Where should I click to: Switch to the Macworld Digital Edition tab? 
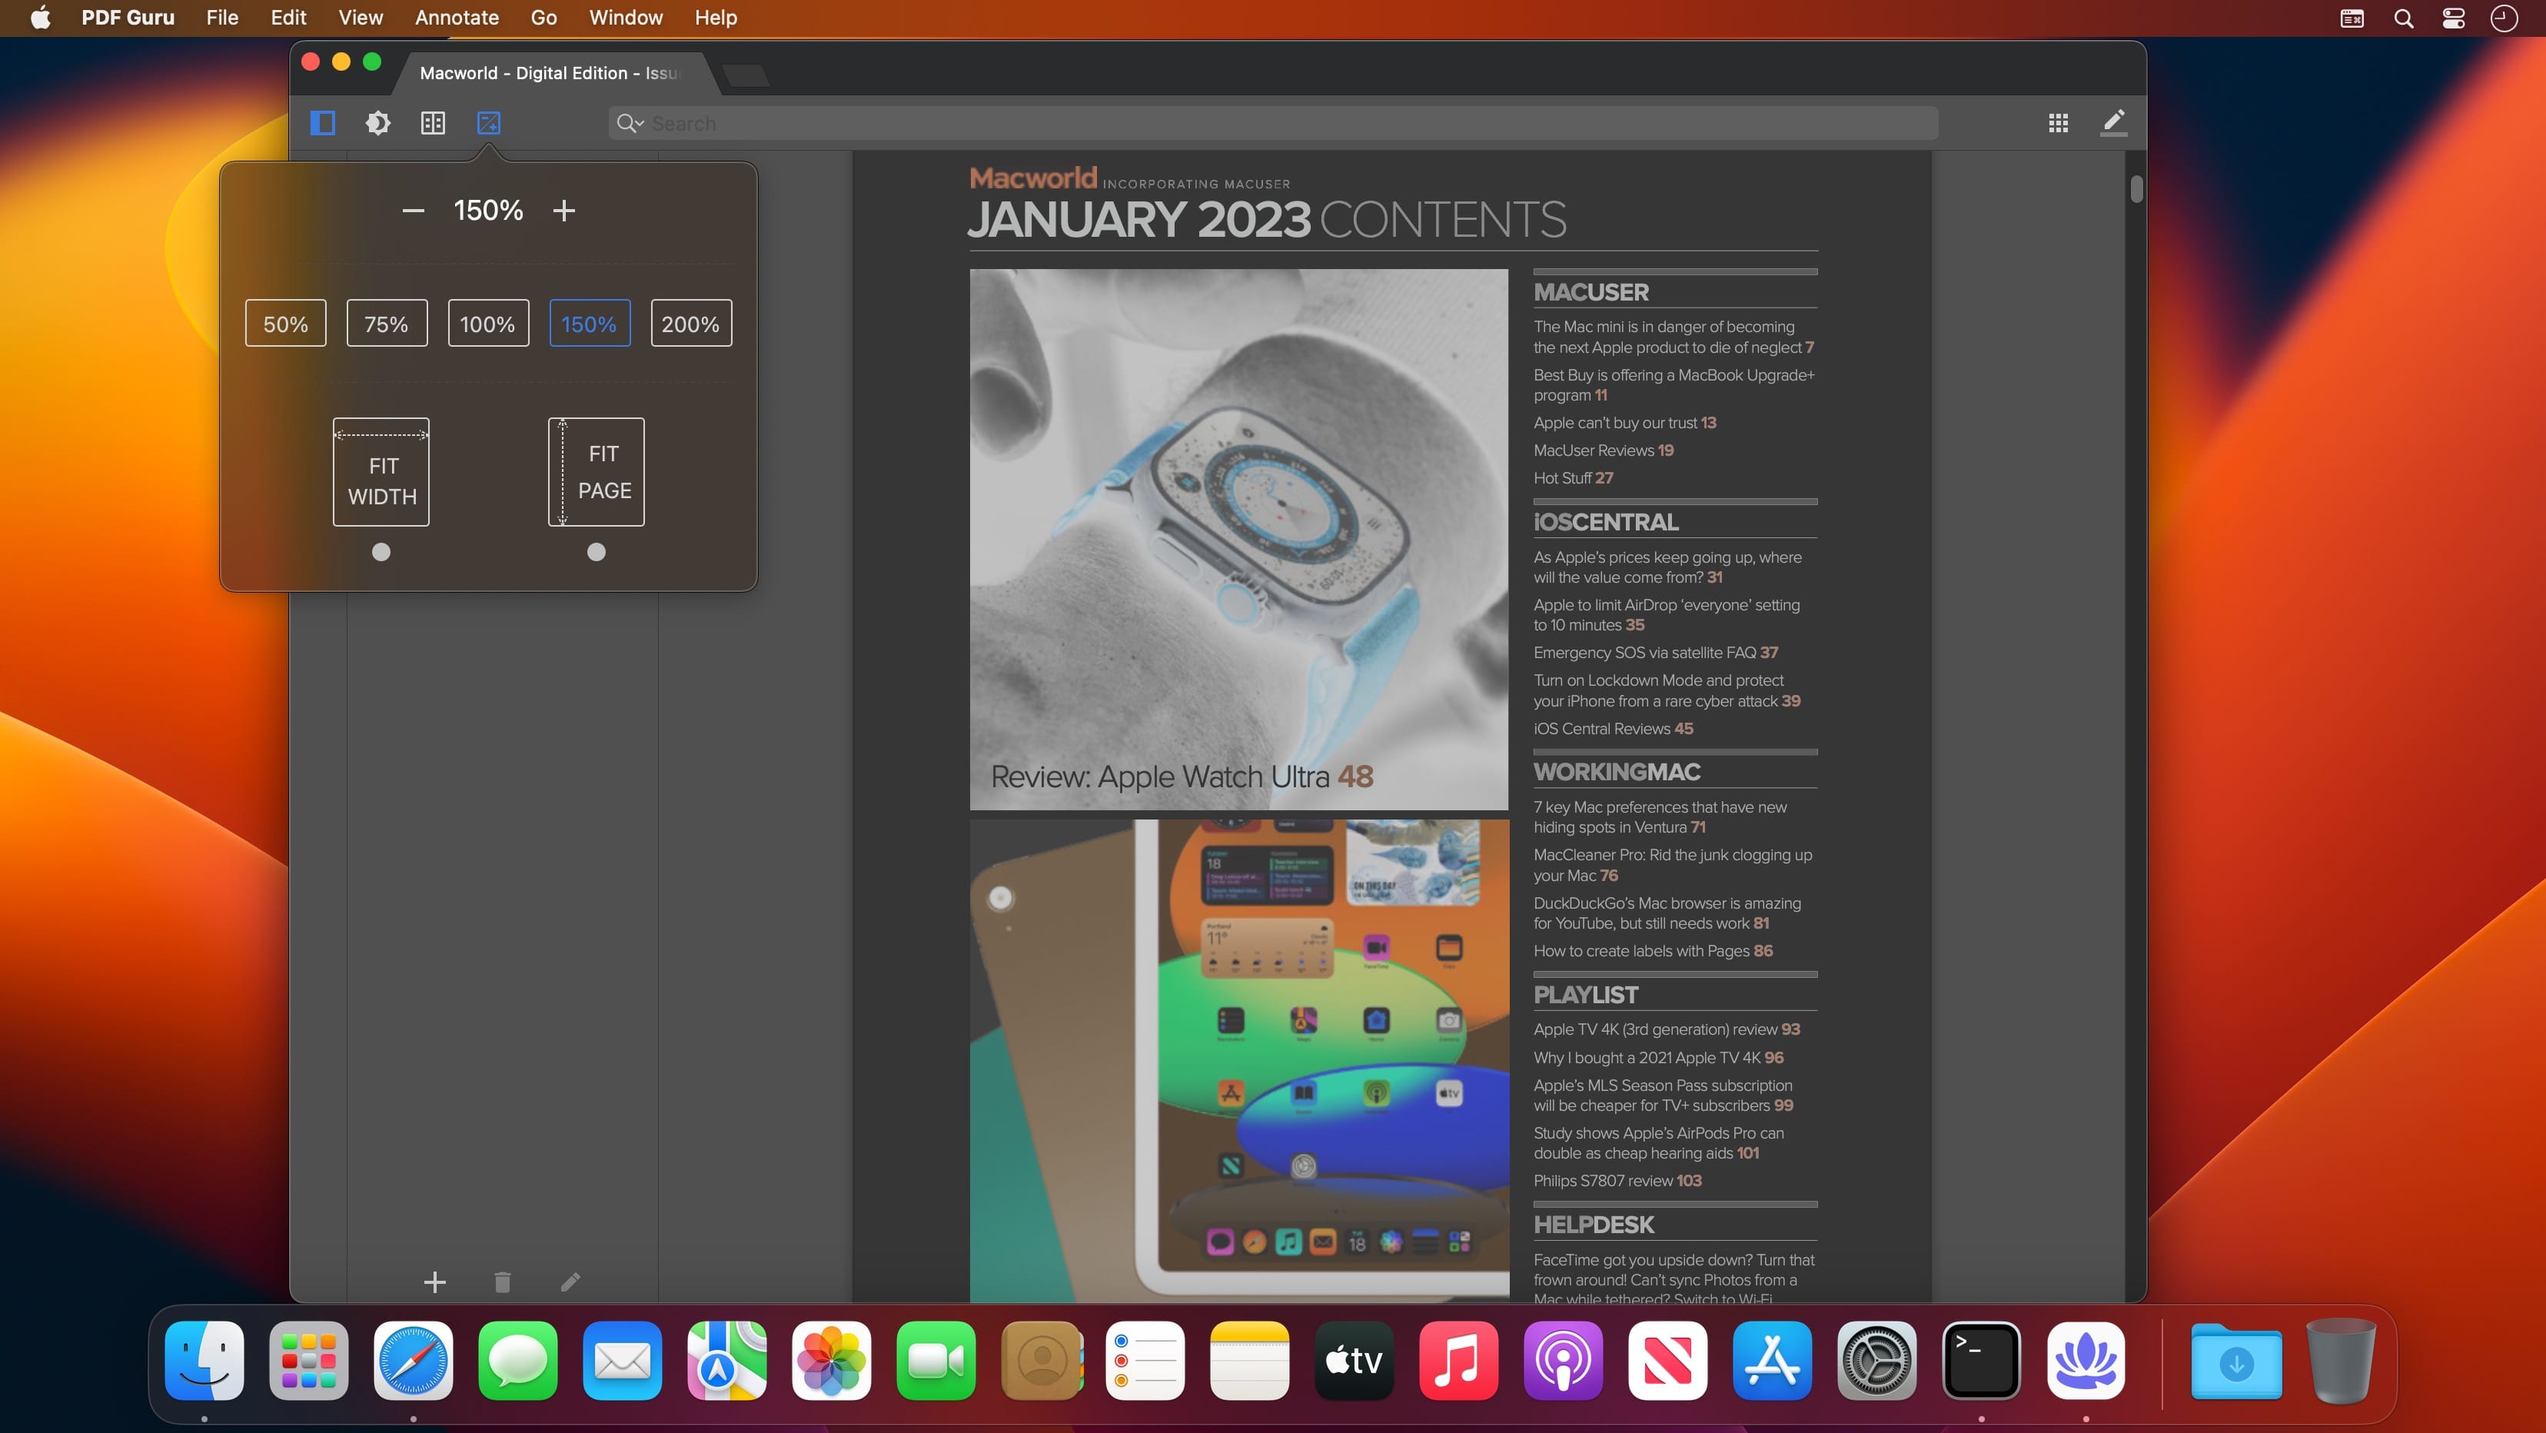click(549, 73)
